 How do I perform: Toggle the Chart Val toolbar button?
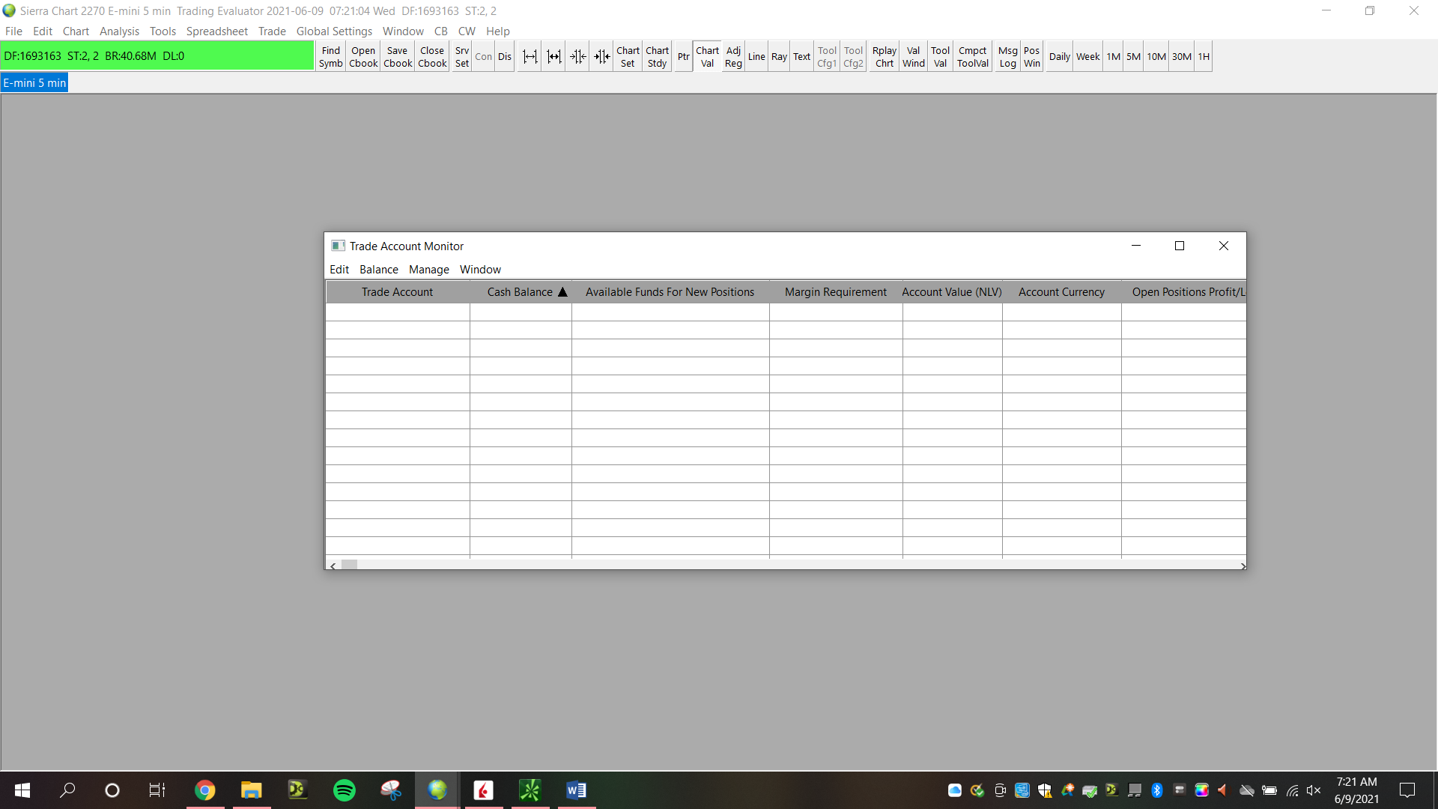707,57
